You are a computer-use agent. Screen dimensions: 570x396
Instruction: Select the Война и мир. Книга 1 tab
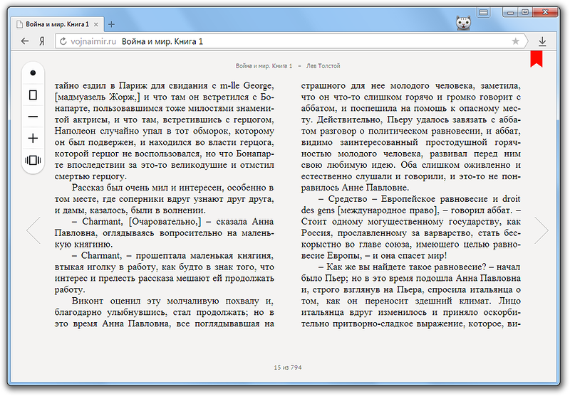coord(57,24)
